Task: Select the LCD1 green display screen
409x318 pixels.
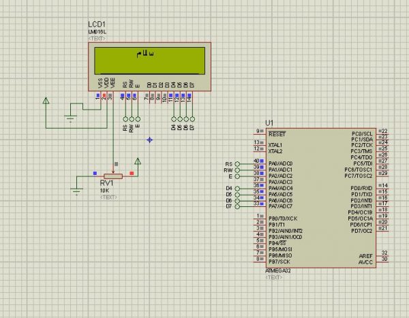Action: coord(149,61)
